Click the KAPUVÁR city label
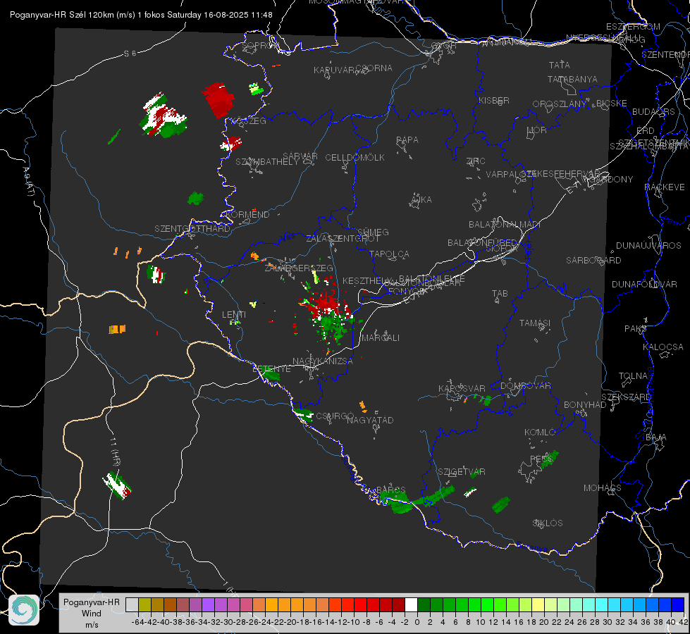690x634 pixels. 335,70
